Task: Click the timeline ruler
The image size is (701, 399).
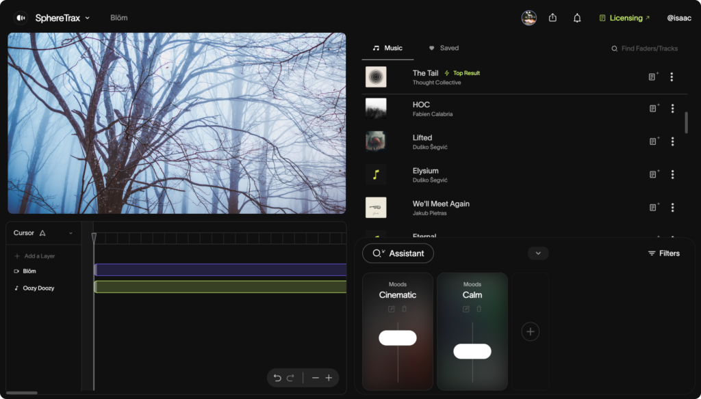Action: pos(220,238)
